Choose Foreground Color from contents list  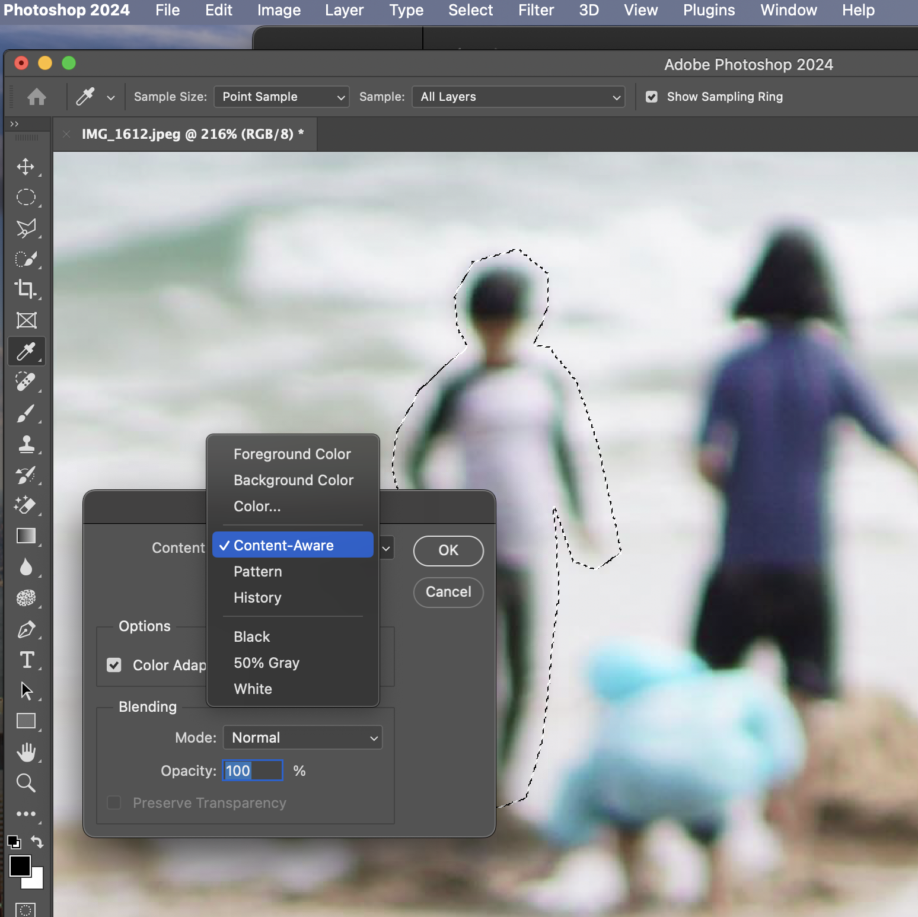[x=292, y=454]
